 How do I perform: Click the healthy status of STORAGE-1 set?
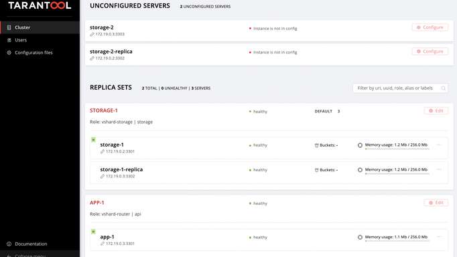(260, 112)
